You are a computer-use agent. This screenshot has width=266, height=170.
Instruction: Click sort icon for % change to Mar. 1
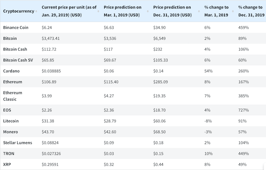pyautogui.click(x=233, y=11)
